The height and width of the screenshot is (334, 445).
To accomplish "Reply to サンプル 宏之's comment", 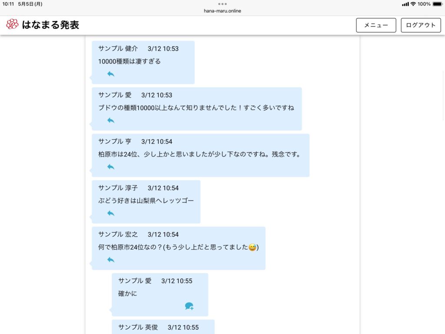I will tap(111, 260).
